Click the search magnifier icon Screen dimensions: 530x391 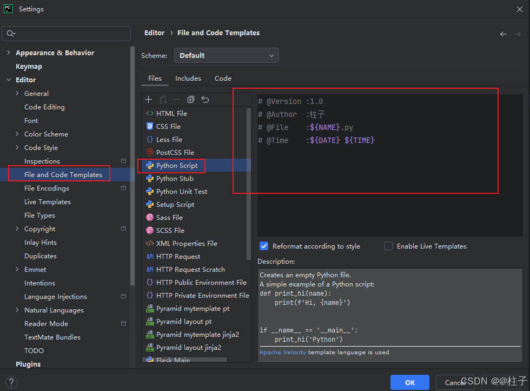[11, 33]
